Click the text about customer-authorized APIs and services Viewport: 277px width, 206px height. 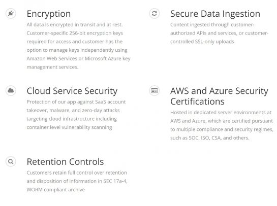220,33
